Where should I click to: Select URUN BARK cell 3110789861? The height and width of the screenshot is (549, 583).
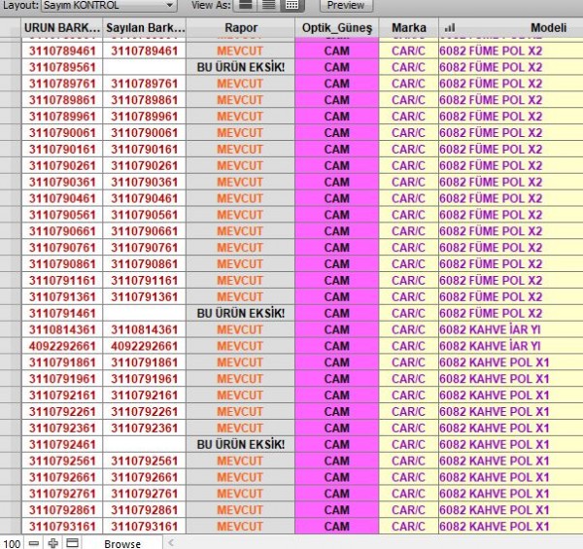click(62, 100)
